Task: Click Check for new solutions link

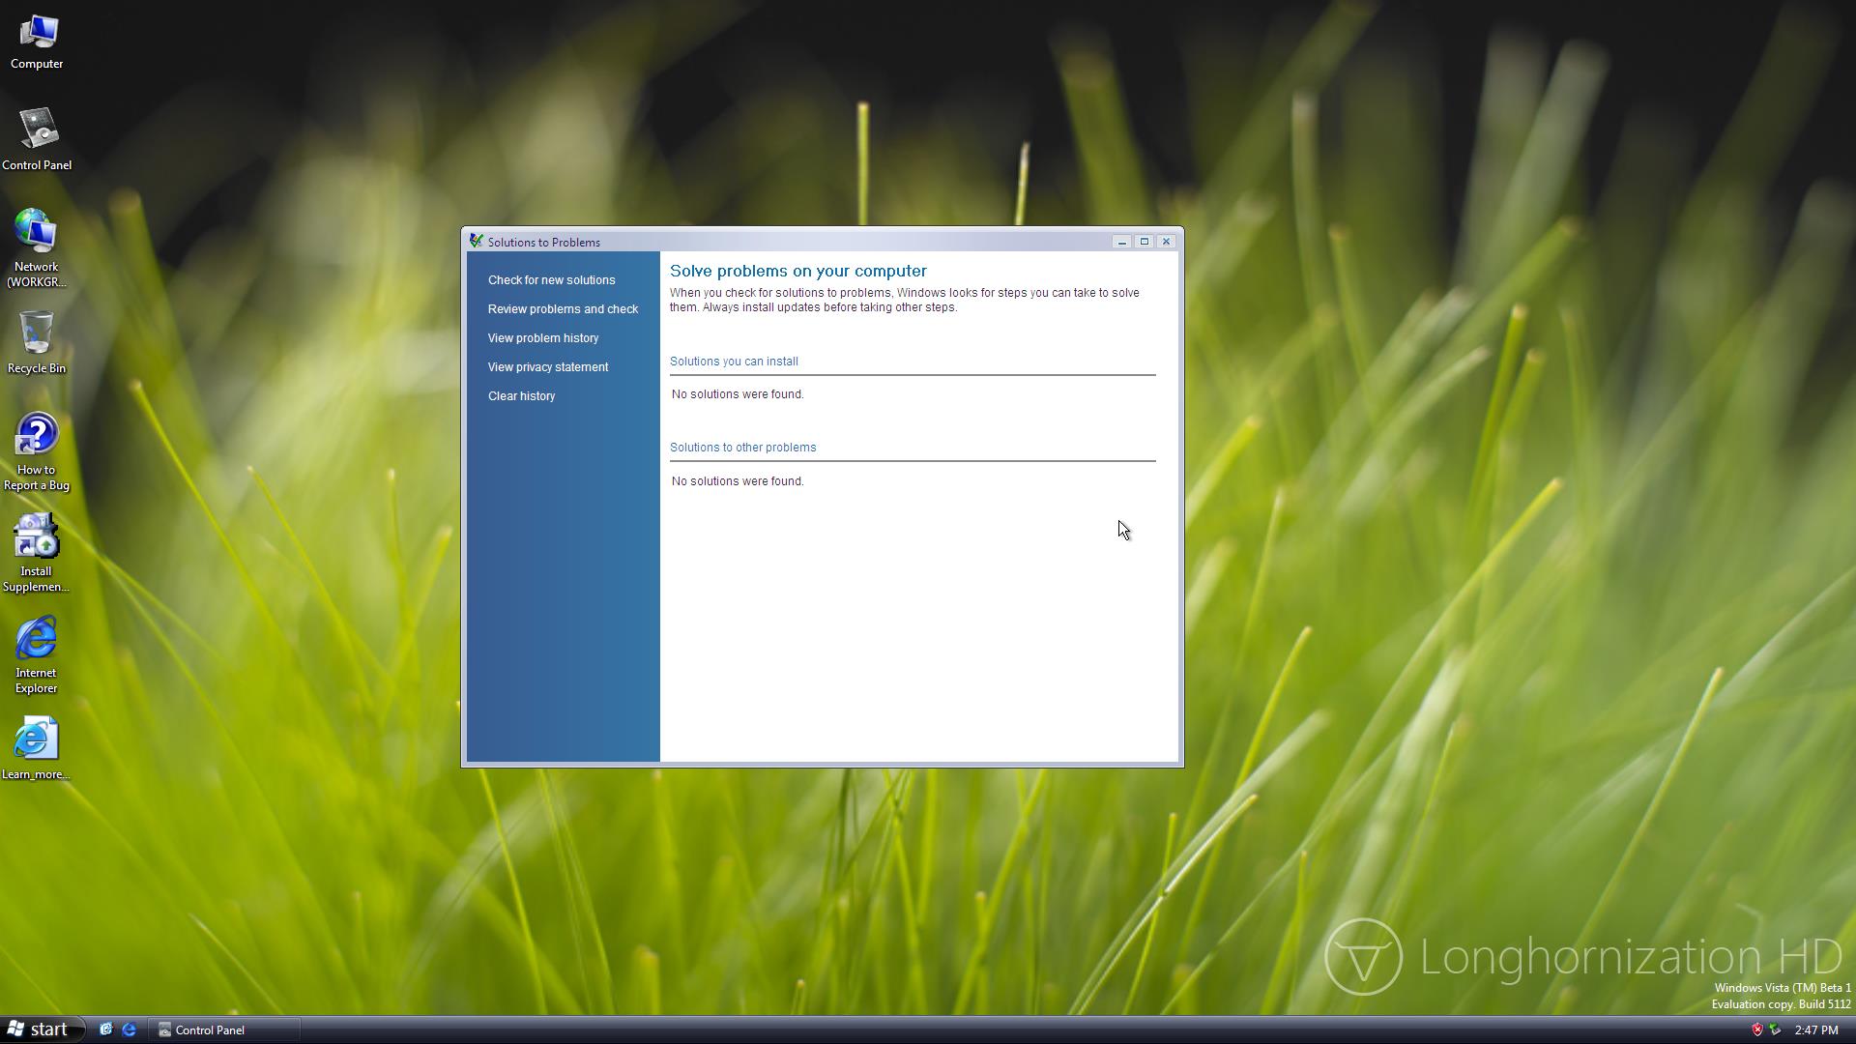Action: (551, 280)
